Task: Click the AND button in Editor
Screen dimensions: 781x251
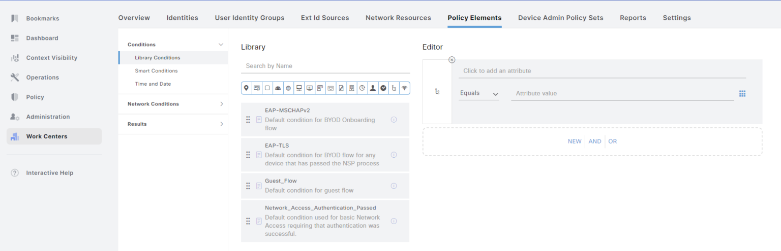Action: (595, 141)
